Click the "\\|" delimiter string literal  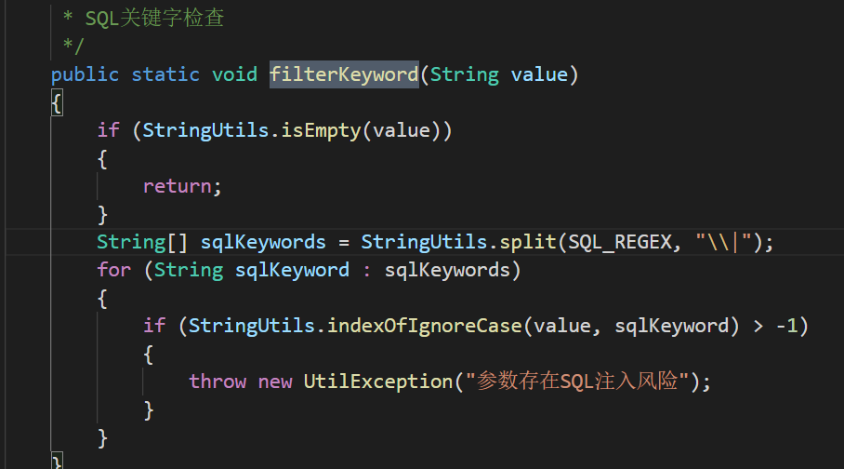click(723, 242)
